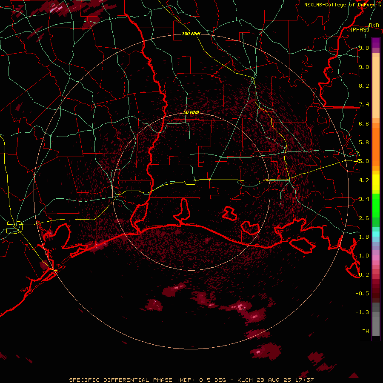Click the 5.0 value on color scale
The height and width of the screenshot is (383, 383).
(x=364, y=161)
